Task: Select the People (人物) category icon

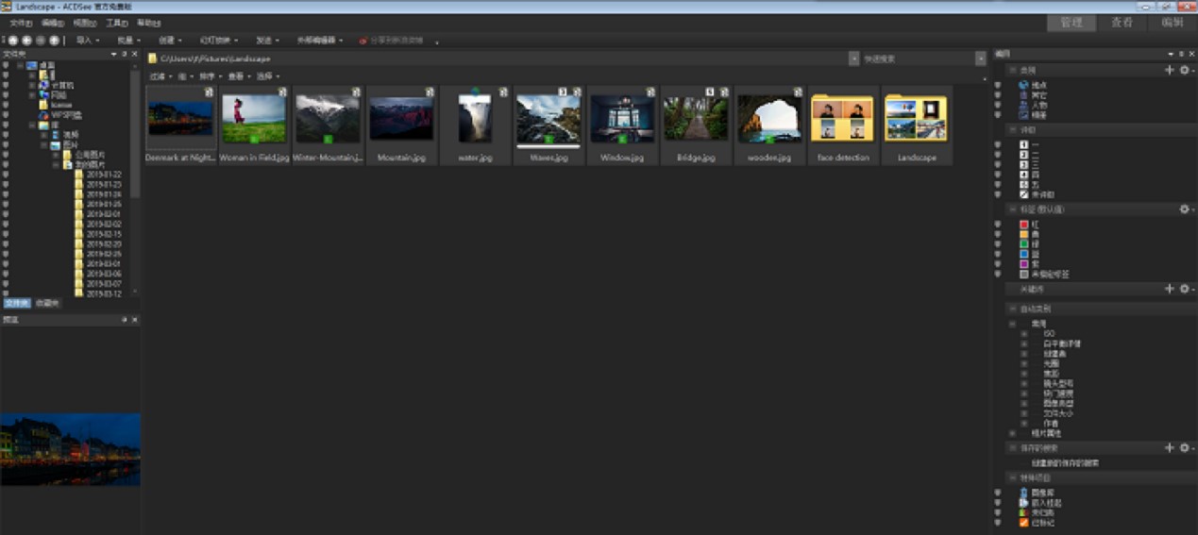Action: click(1023, 106)
